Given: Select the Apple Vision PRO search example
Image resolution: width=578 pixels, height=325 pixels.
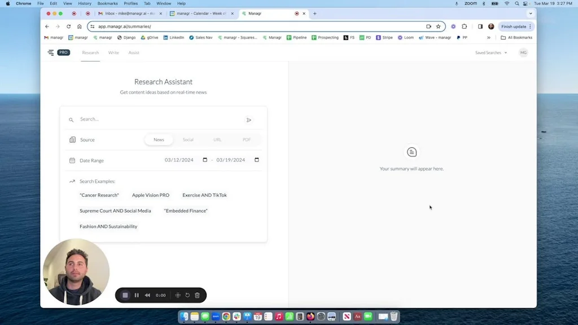Looking at the screenshot, I should (150, 195).
